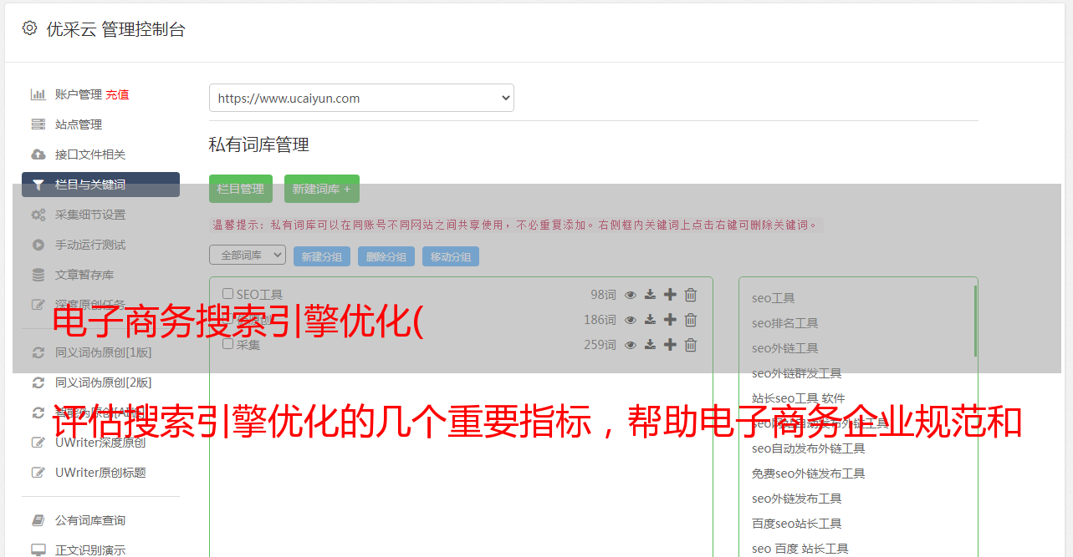Click the keyword seo 百度 站长工具
The image size is (1073, 557).
[800, 549]
